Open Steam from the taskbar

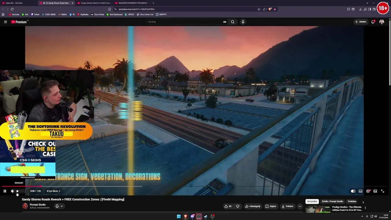[x=206, y=216]
